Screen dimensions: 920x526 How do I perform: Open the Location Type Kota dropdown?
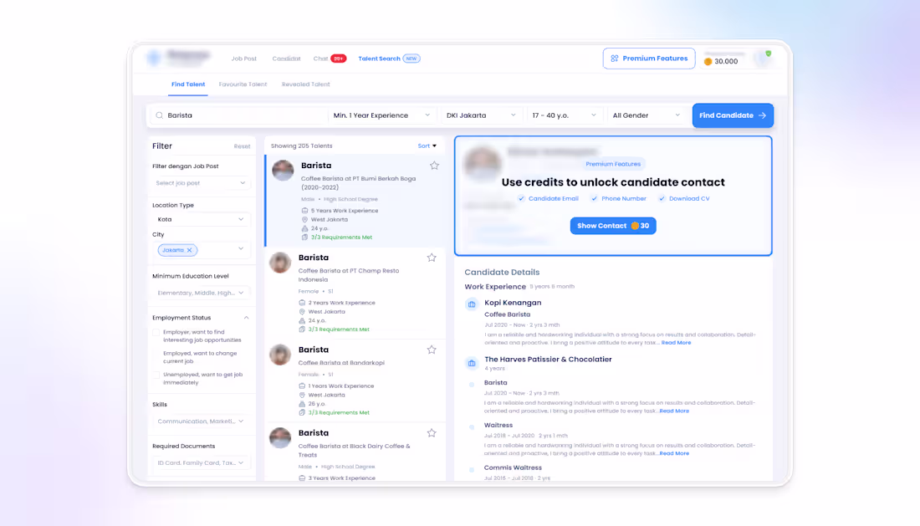[201, 219]
